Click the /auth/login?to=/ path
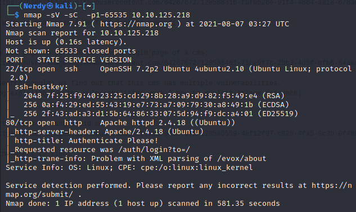356x212 pixels. click(154, 150)
